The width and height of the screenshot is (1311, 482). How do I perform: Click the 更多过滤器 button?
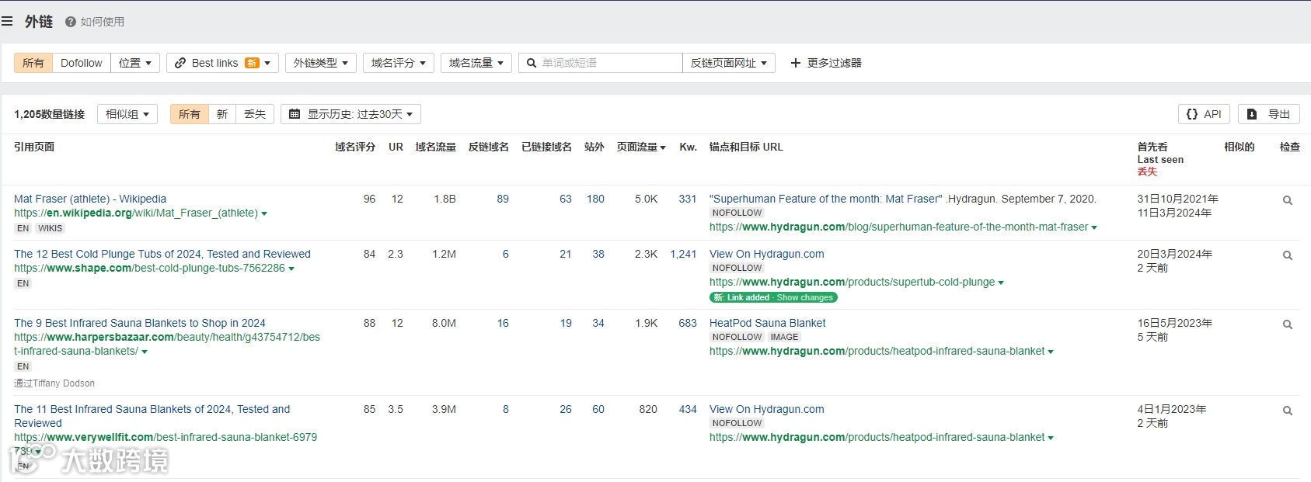826,63
